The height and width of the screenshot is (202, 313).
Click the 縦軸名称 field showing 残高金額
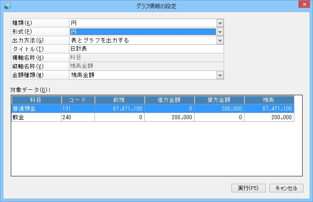pyautogui.click(x=145, y=66)
